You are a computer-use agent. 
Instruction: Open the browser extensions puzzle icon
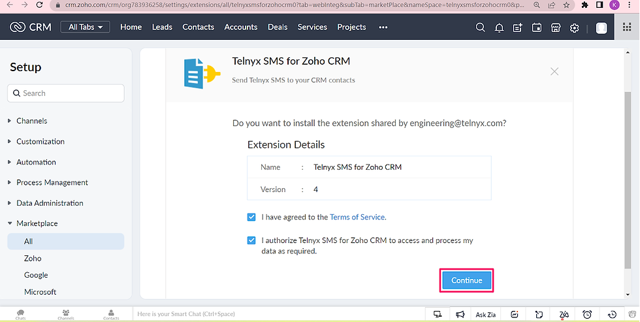pyautogui.click(x=584, y=5)
